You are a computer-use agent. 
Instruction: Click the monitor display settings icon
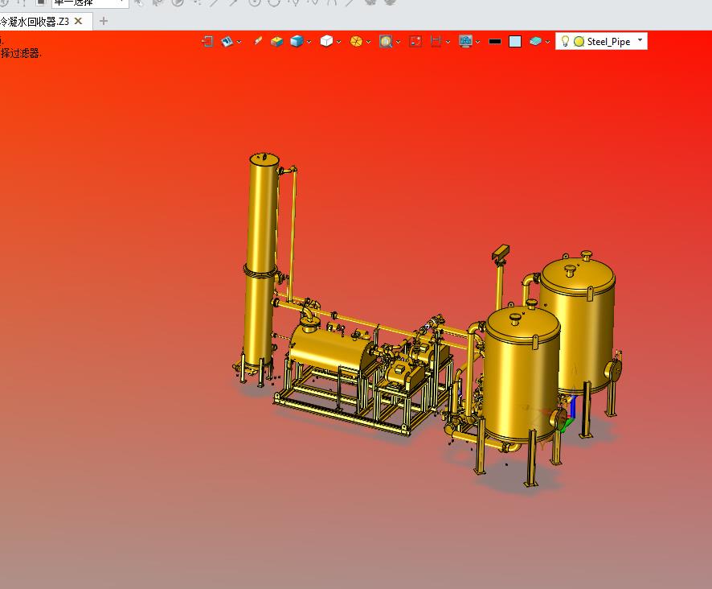[x=465, y=41]
